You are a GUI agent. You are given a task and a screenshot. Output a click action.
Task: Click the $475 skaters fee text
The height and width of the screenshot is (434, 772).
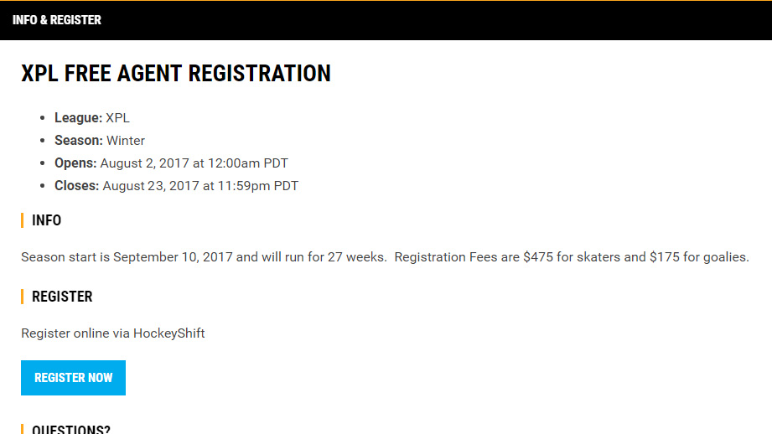(537, 257)
